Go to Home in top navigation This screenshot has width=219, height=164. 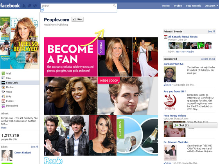[166, 6]
